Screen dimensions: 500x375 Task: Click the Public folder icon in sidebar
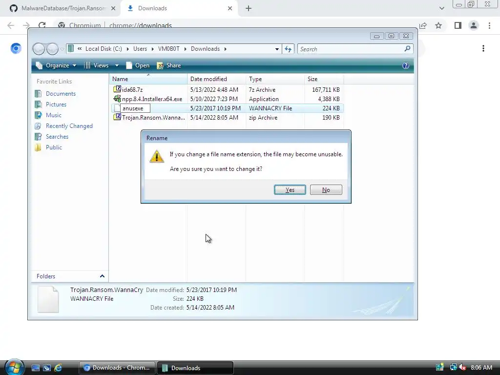pos(38,147)
